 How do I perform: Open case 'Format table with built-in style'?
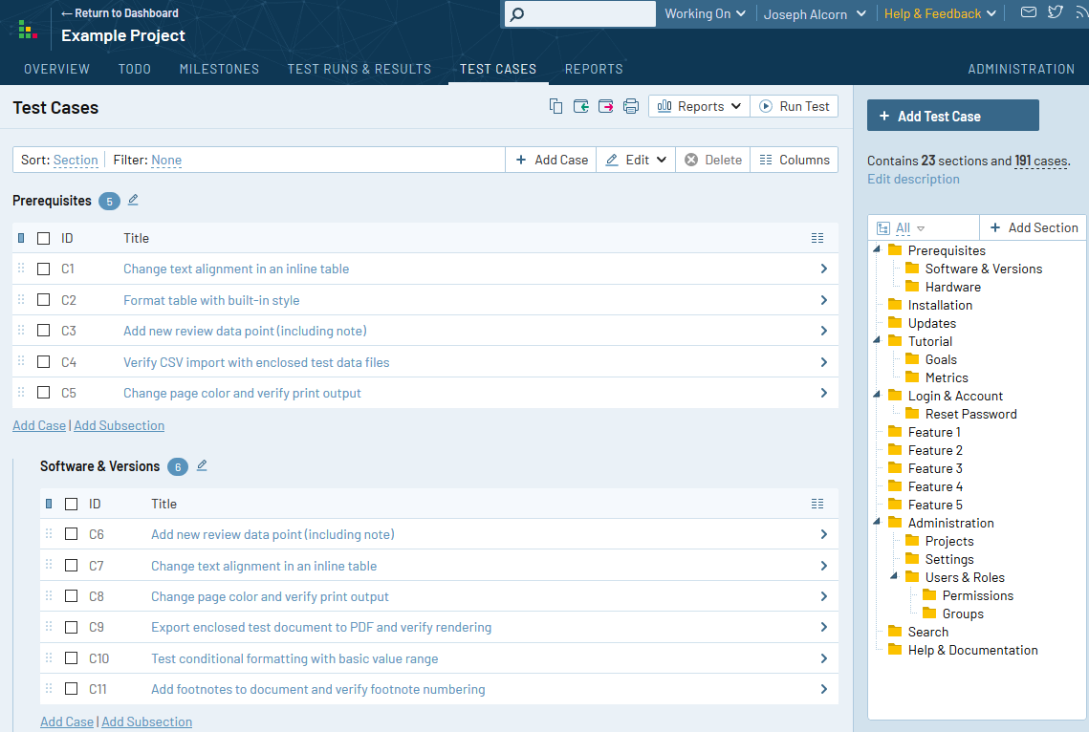tap(211, 300)
